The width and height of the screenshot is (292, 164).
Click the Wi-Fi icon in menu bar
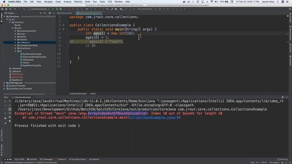pos(212,2)
